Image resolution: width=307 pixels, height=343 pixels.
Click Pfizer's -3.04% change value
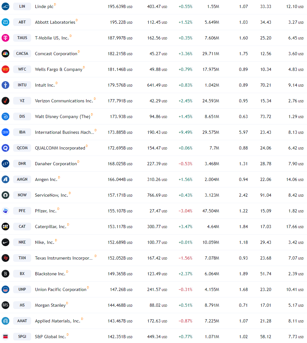(186, 211)
